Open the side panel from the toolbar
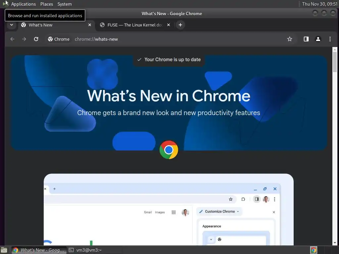The width and height of the screenshot is (339, 254). (x=306, y=39)
